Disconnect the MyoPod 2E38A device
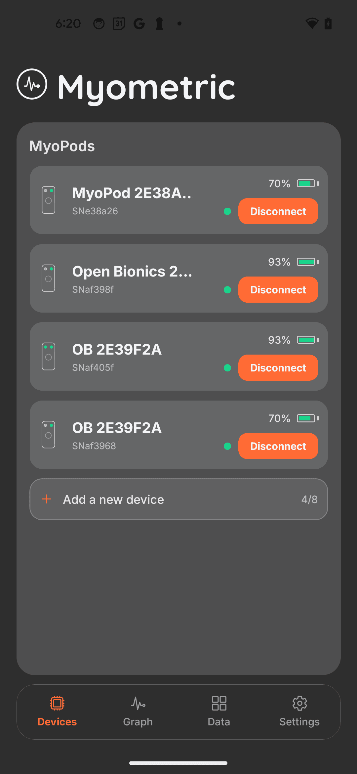The height and width of the screenshot is (774, 357). [278, 211]
